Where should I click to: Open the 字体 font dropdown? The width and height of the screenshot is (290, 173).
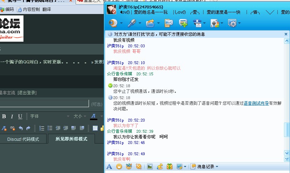point(49,116)
